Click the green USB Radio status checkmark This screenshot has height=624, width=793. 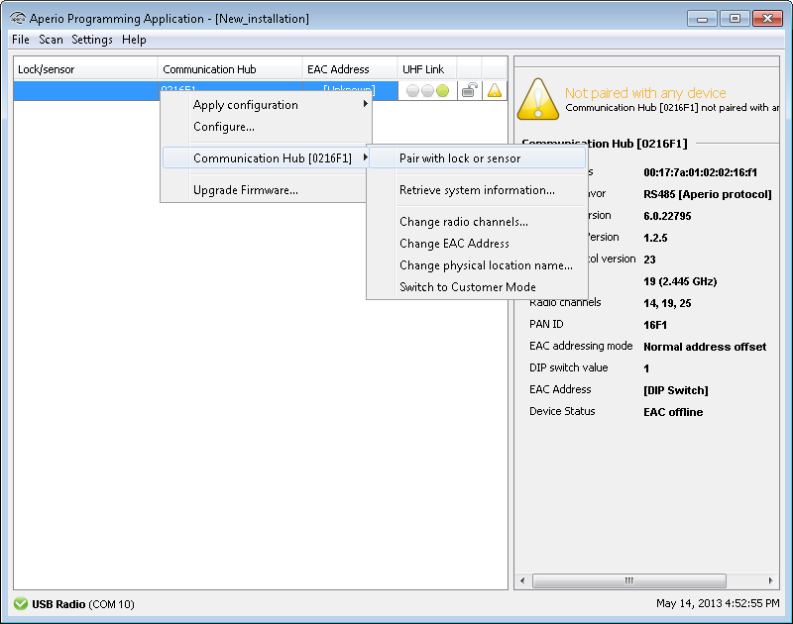point(21,604)
